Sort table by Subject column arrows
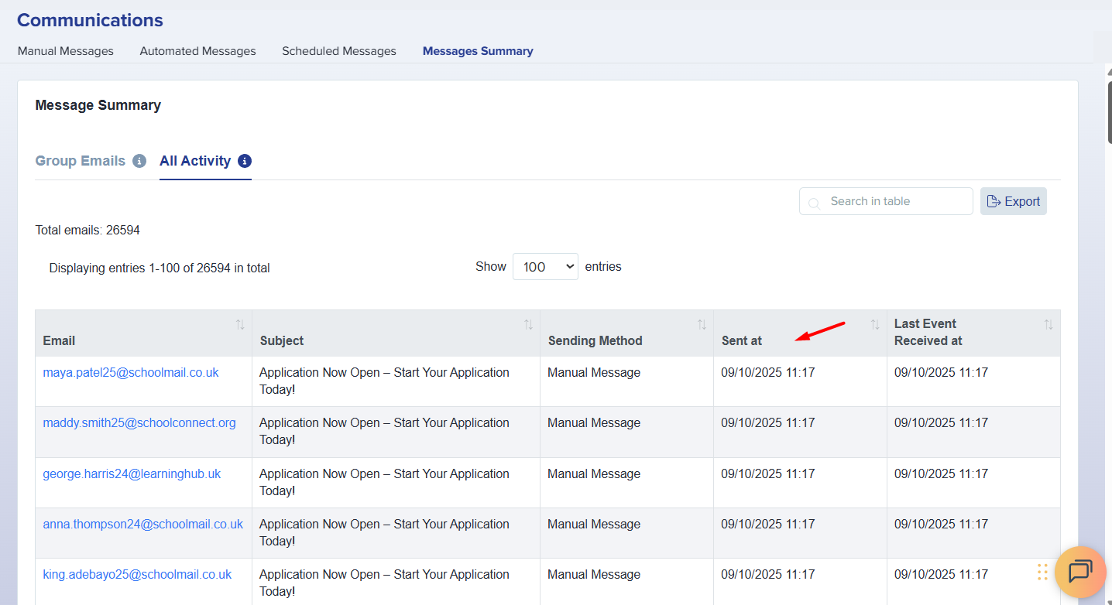Screen dimensions: 1112x605 click(x=528, y=325)
